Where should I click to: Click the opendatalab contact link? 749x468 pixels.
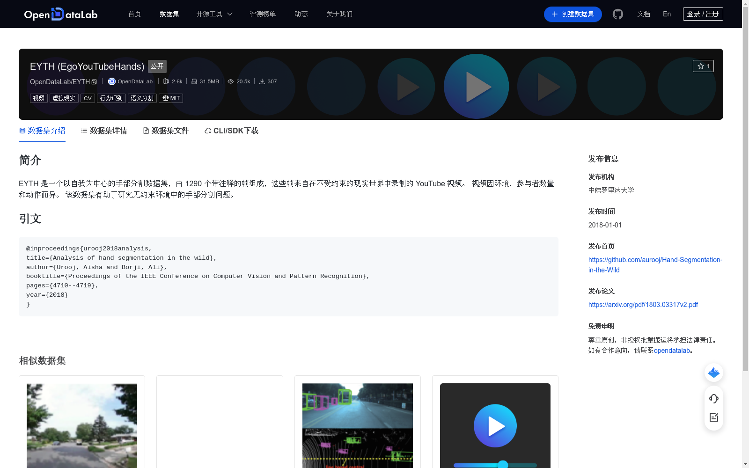click(x=672, y=351)
